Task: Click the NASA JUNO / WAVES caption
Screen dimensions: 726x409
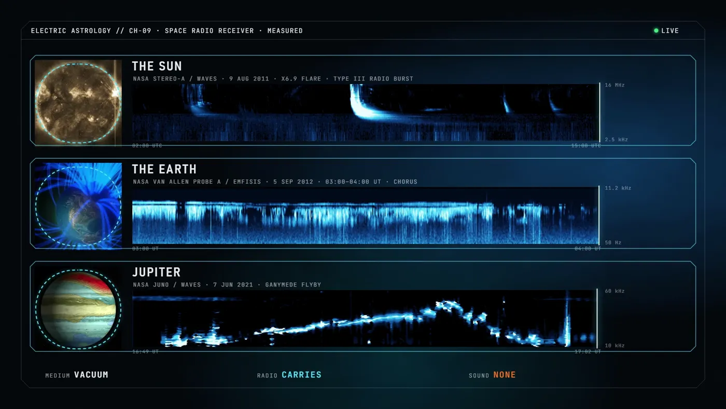Action: [227, 284]
